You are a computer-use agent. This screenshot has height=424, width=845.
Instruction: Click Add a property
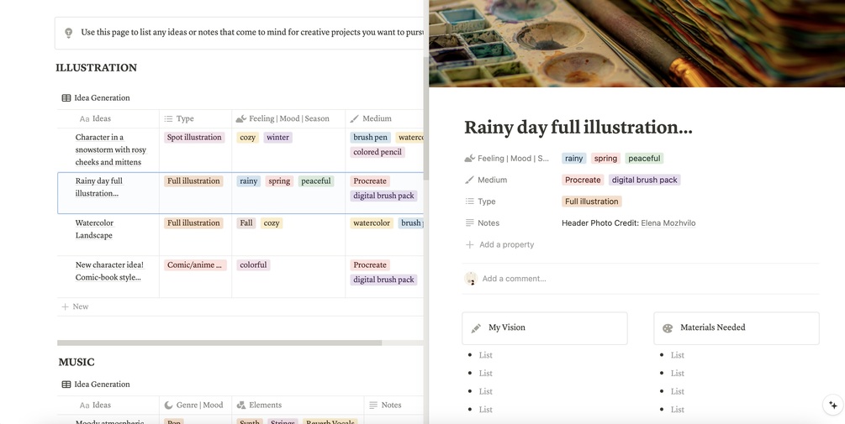point(499,244)
